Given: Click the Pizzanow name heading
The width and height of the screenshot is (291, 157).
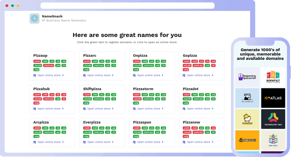Looking at the screenshot, I should point(191,122).
